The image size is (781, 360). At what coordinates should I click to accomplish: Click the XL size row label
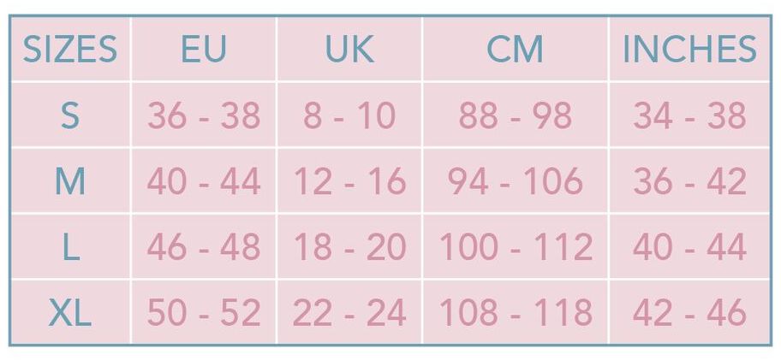coord(70,313)
